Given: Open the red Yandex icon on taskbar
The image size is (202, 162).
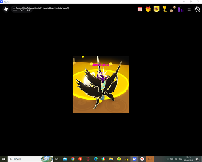Looking at the screenshot, I should (80, 159).
